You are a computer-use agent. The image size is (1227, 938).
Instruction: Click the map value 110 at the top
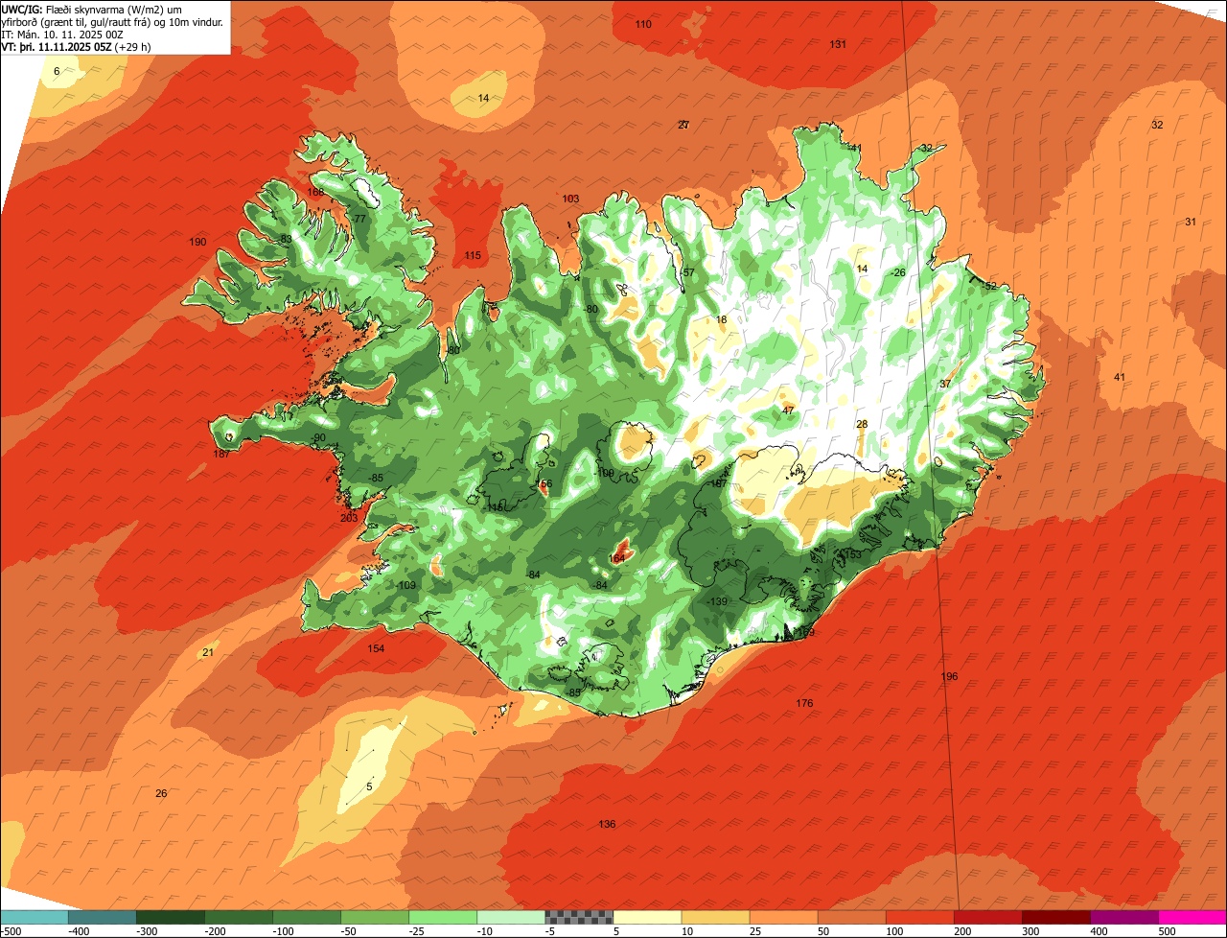643,24
